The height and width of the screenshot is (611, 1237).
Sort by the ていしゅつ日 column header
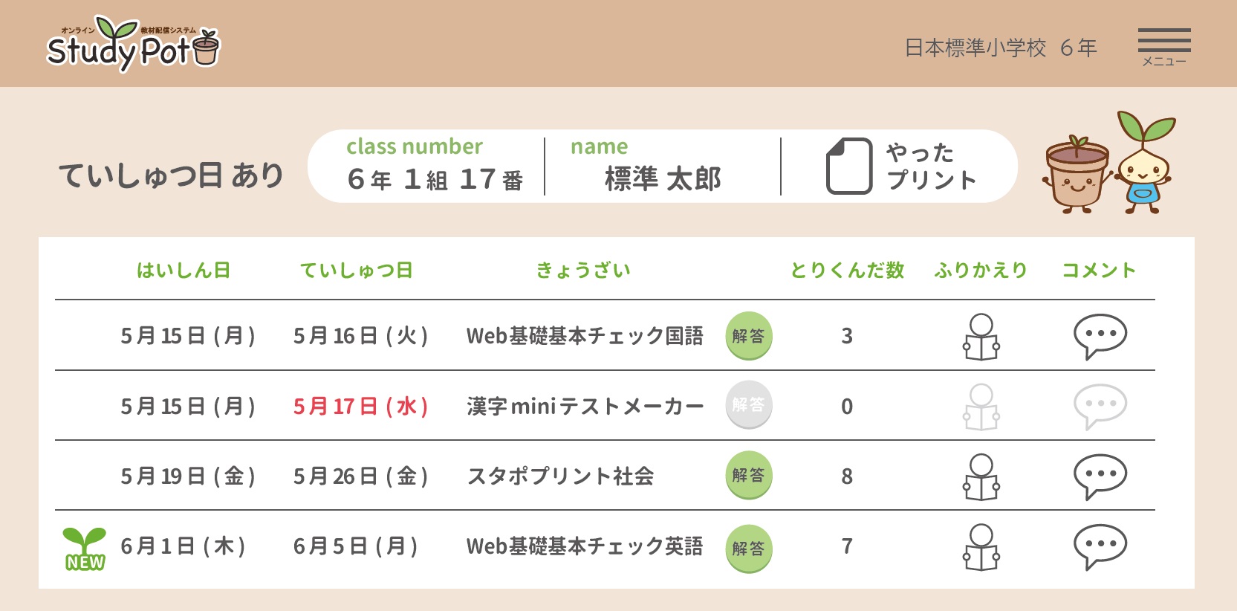tap(357, 271)
